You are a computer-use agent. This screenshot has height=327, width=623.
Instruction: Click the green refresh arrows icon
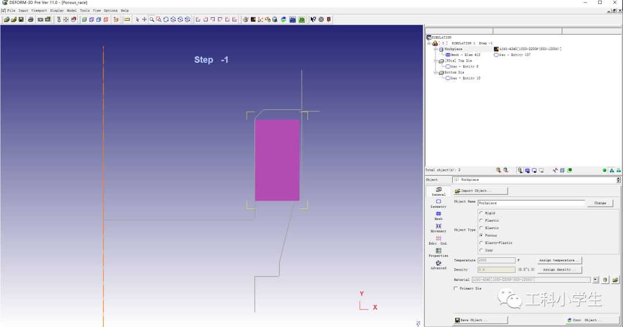click(x=284, y=20)
